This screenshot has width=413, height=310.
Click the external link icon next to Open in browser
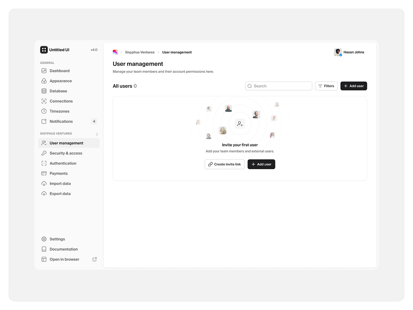pos(94,259)
